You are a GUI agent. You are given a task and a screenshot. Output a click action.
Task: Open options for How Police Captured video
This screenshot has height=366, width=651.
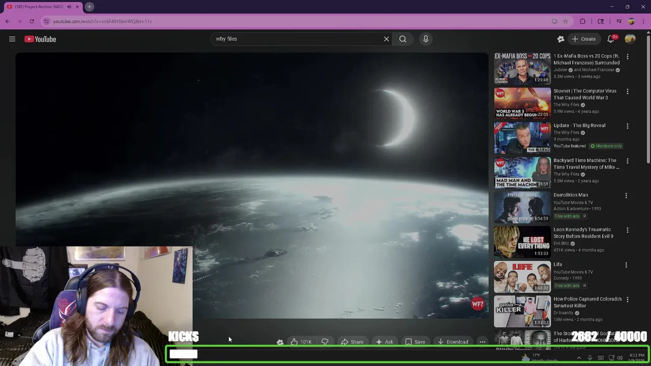pos(627,300)
